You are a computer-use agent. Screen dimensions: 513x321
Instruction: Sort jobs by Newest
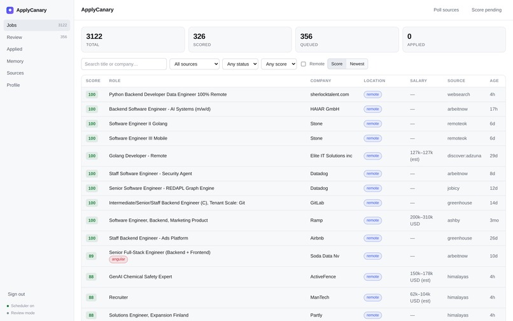tap(356, 64)
